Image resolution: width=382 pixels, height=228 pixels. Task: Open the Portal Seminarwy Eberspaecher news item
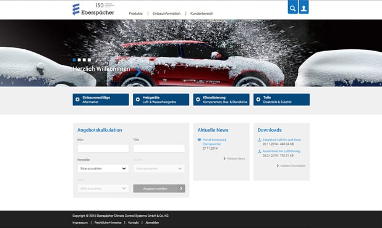coord(214,142)
